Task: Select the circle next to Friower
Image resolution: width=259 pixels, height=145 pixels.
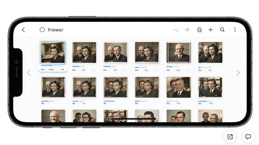Action: pyautogui.click(x=42, y=30)
